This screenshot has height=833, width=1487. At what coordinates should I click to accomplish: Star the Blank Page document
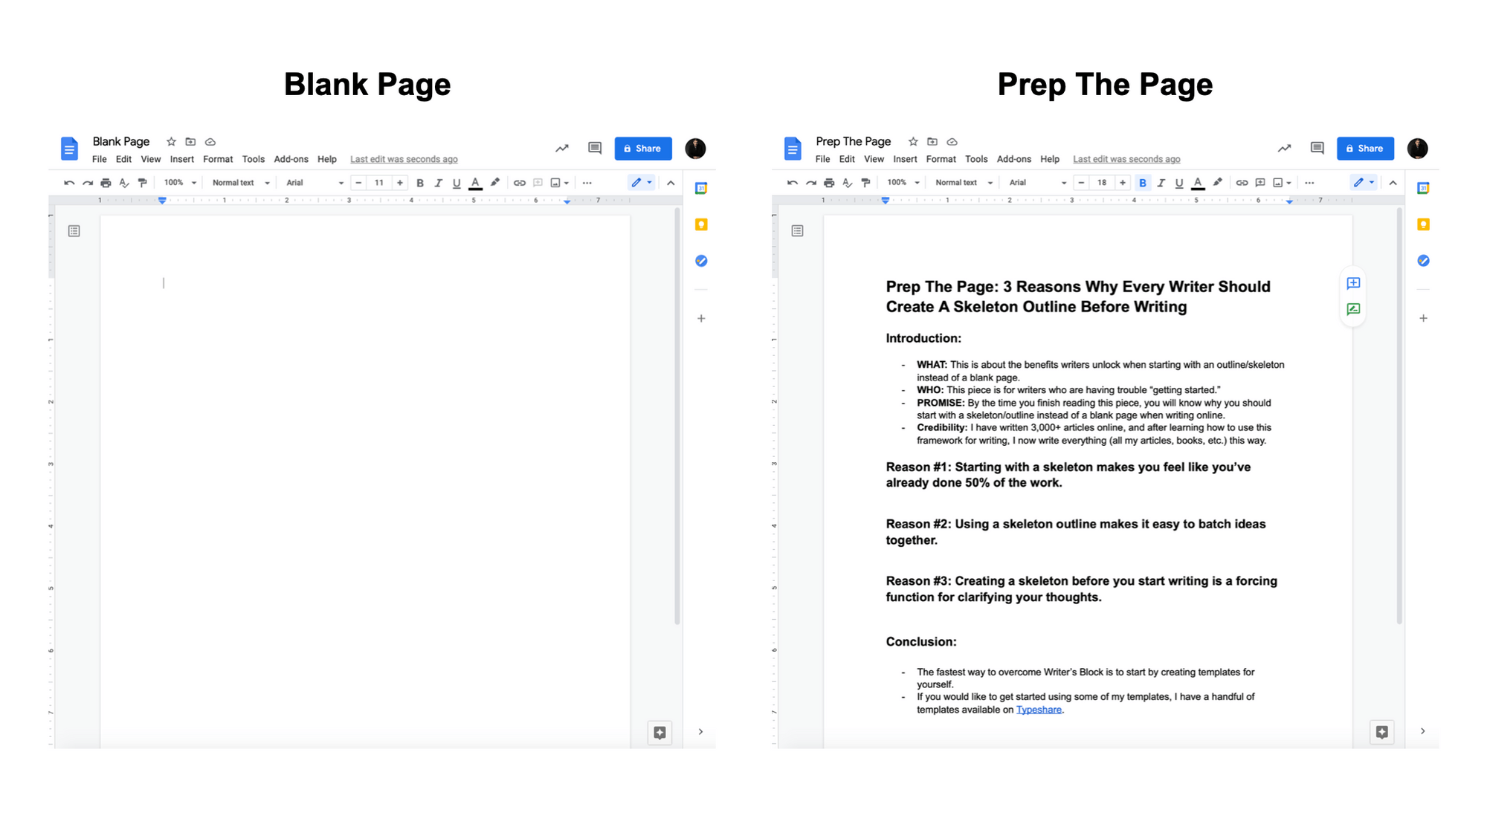tap(171, 141)
